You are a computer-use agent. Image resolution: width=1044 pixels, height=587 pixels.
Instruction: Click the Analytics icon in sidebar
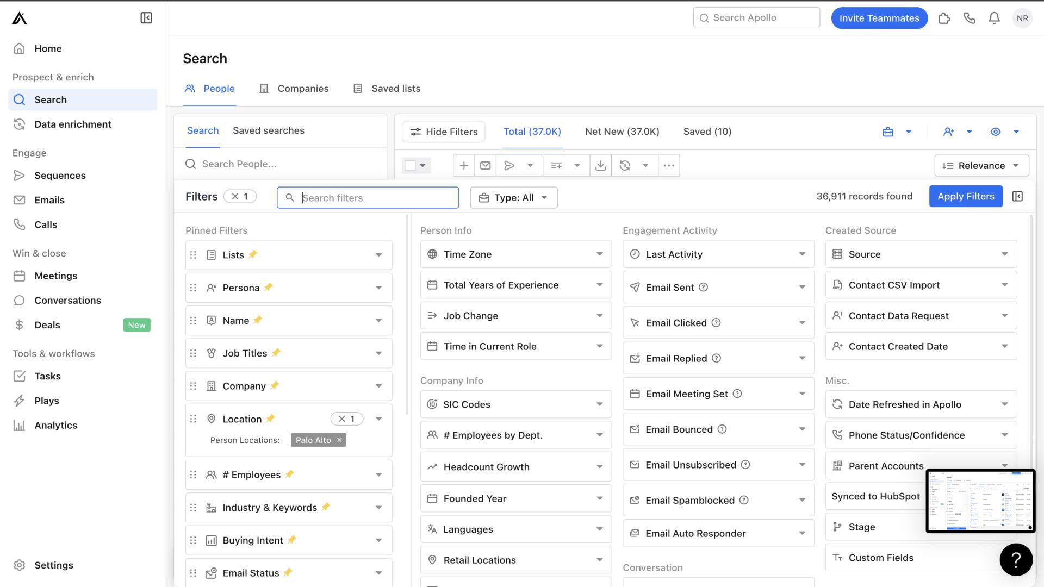click(x=20, y=425)
